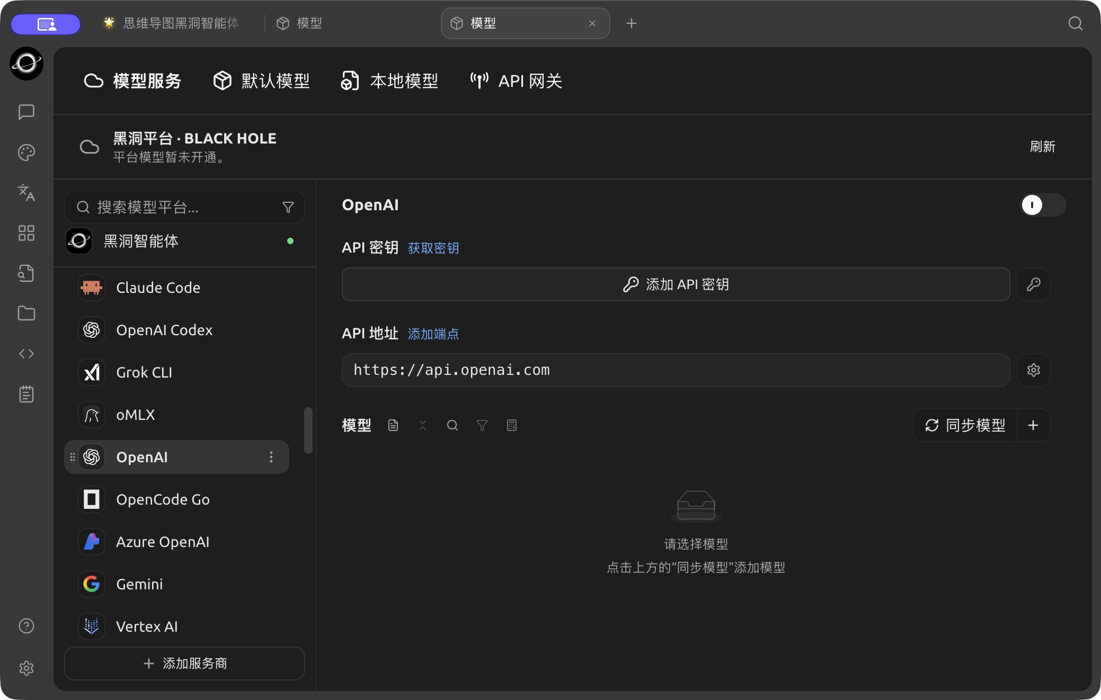Click the API address URL field
Screen dimensions: 1101x700
(x=676, y=370)
